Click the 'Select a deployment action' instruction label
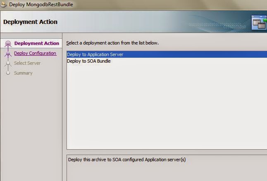This screenshot has width=267, height=181. (x=112, y=43)
